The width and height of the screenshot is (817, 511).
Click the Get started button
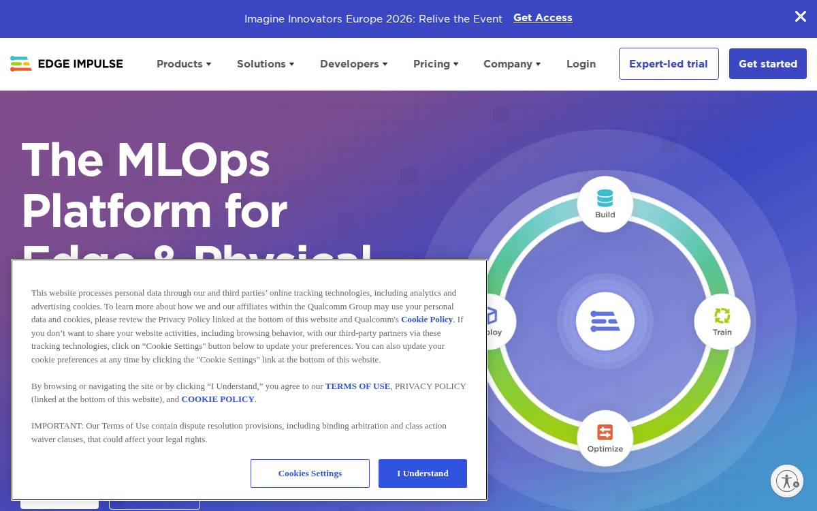tap(768, 64)
